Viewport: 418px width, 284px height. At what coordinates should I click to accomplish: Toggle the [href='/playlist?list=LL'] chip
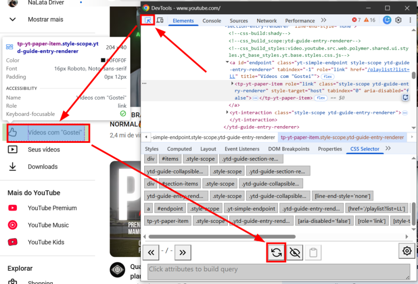coord(377,209)
